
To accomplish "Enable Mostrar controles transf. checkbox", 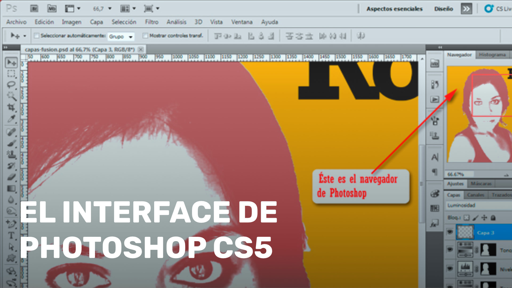I will click(145, 35).
